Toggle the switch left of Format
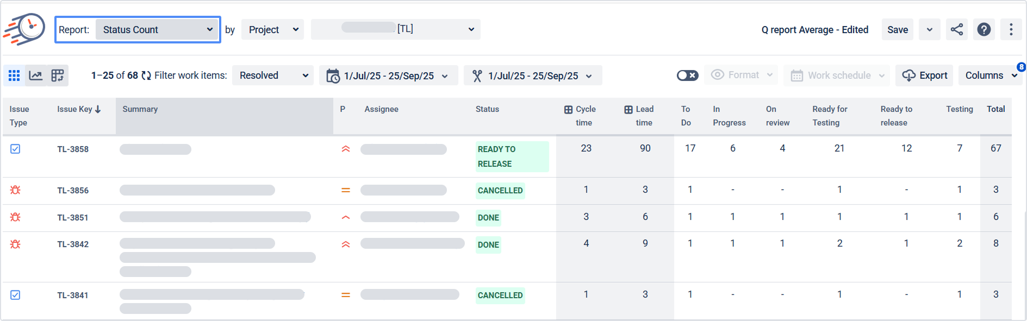Image resolution: width=1027 pixels, height=321 pixels. 688,75
